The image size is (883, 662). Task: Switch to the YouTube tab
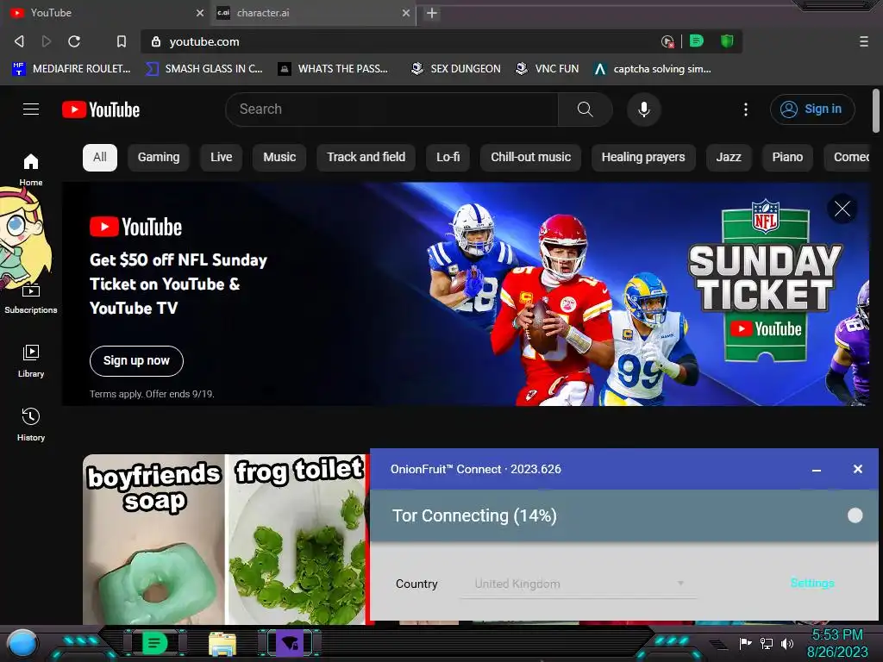106,13
